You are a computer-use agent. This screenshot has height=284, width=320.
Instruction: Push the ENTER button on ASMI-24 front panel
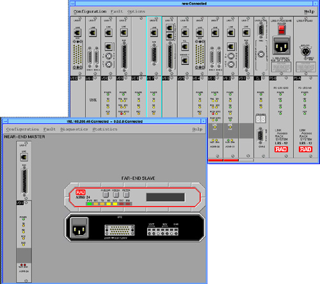click(126, 194)
